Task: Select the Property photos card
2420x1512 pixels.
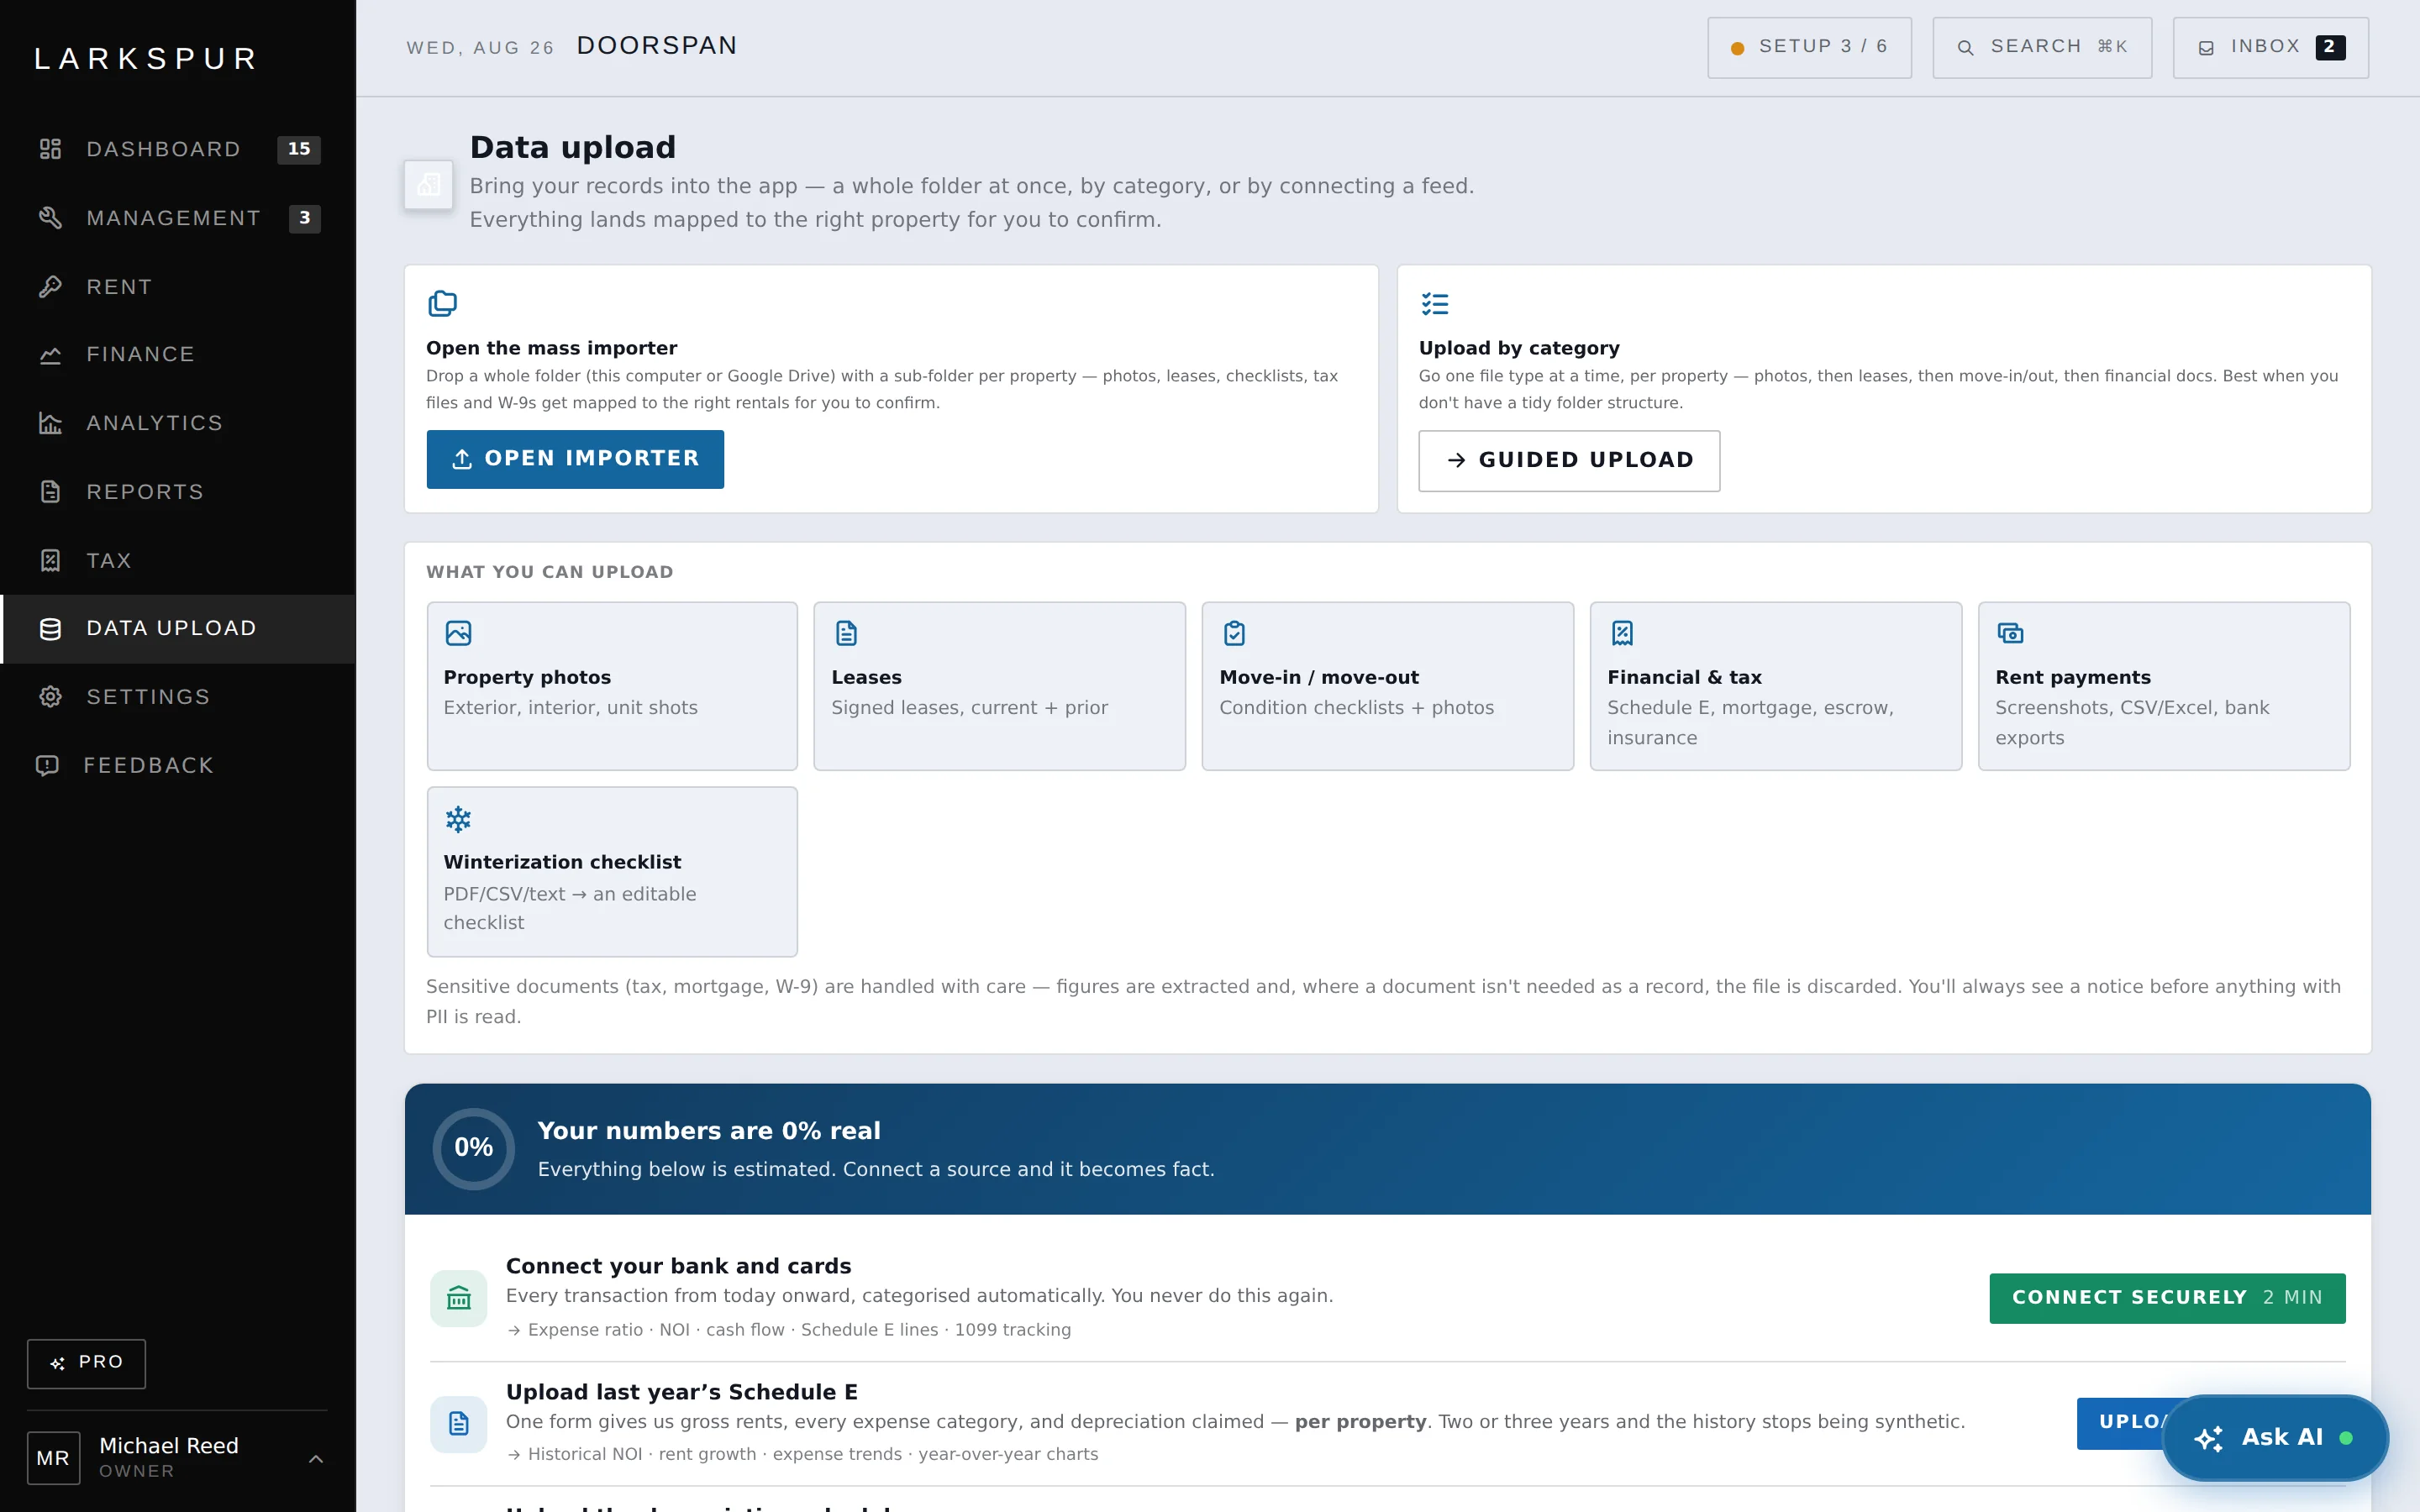Action: coord(612,686)
